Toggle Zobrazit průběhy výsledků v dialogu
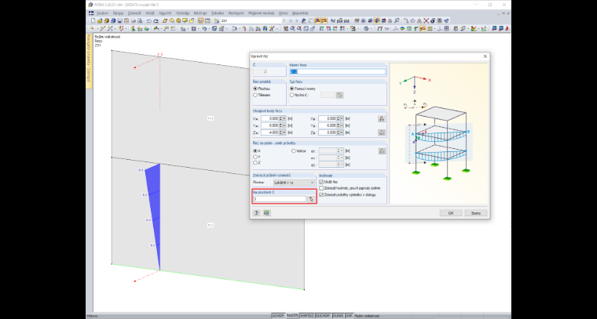The image size is (597, 319). pos(321,194)
